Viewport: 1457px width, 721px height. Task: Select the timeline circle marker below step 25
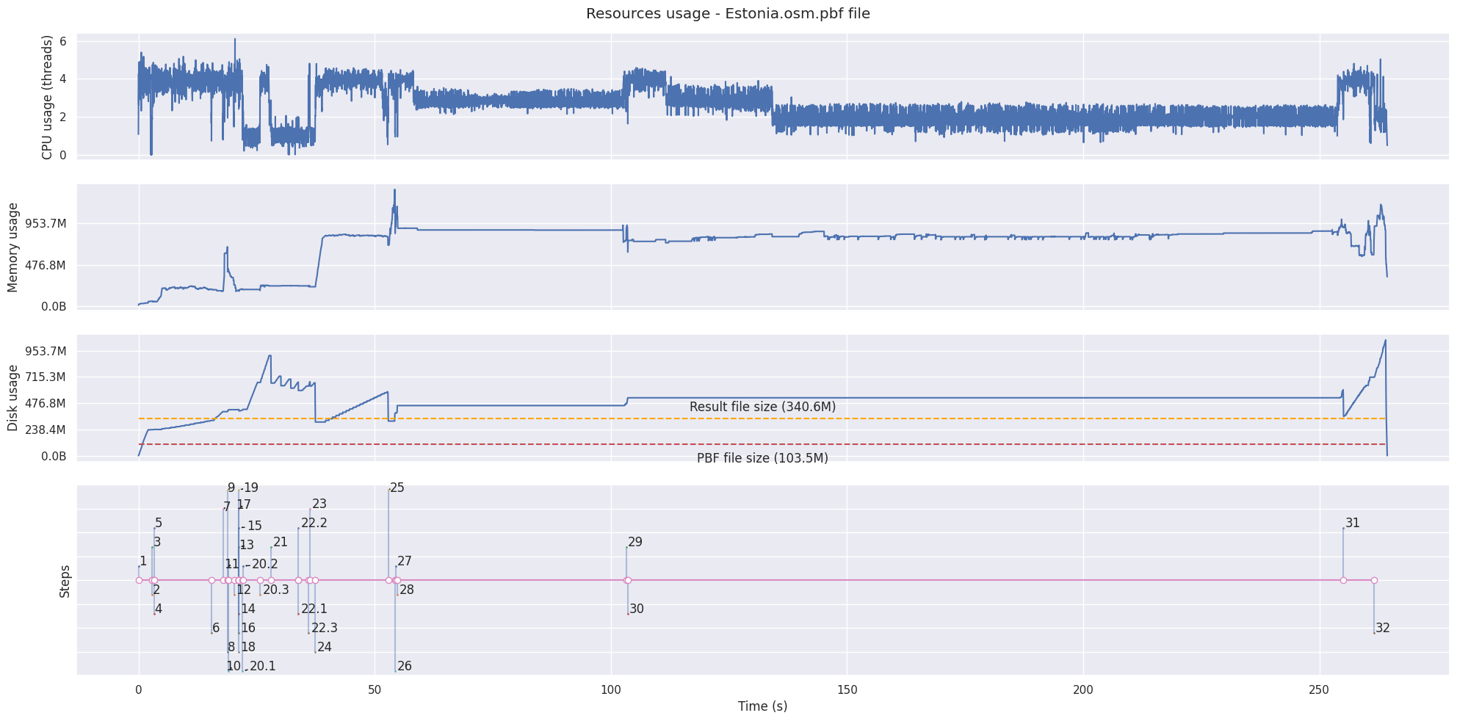388,581
